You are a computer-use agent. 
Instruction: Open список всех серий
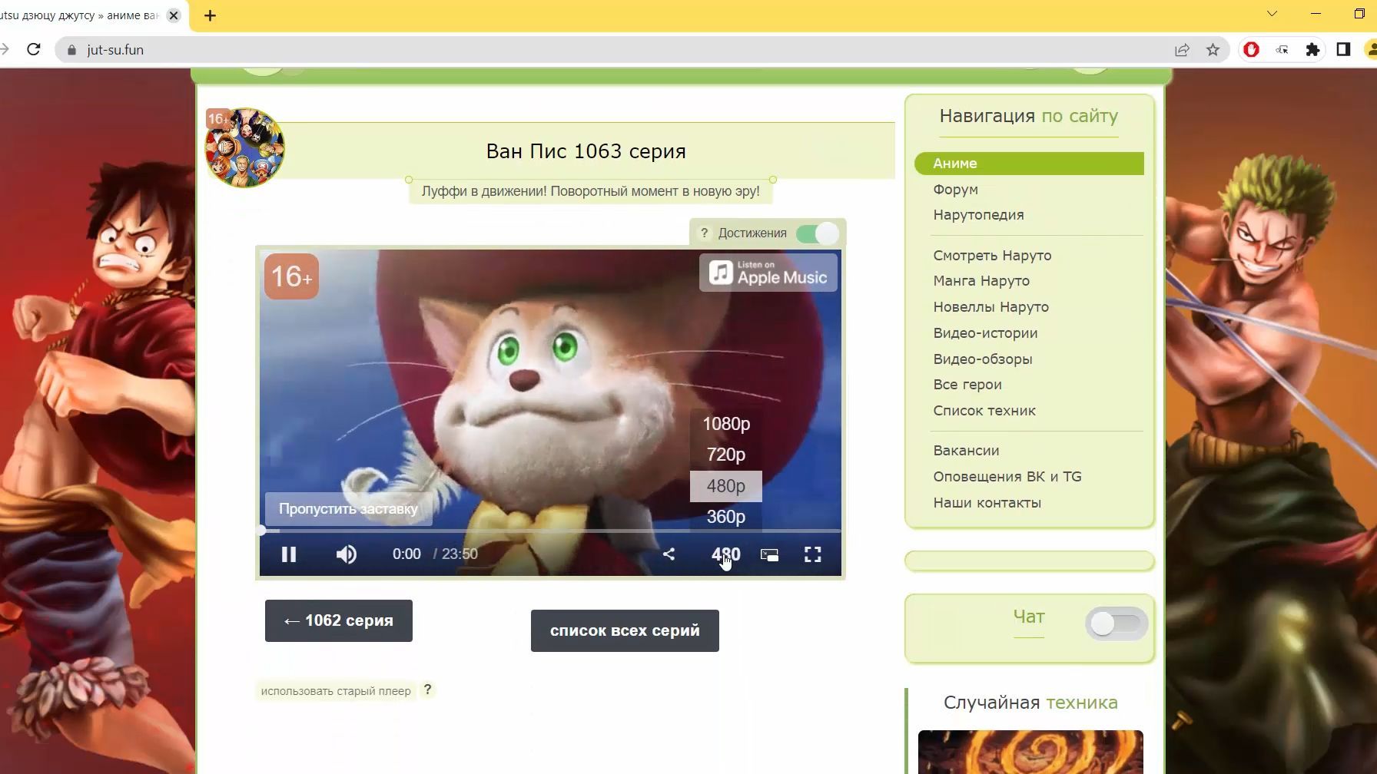click(x=625, y=630)
